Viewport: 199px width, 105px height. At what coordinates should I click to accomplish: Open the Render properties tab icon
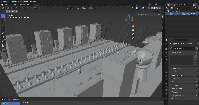[167, 49]
